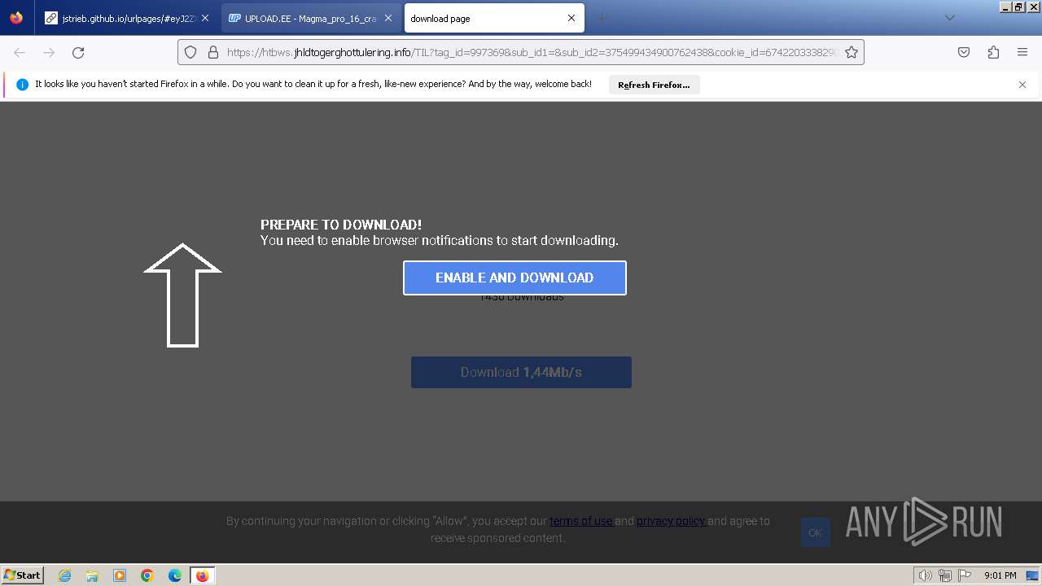Dismiss the Firefox refresh notification bar
1042x586 pixels.
tap(1022, 85)
